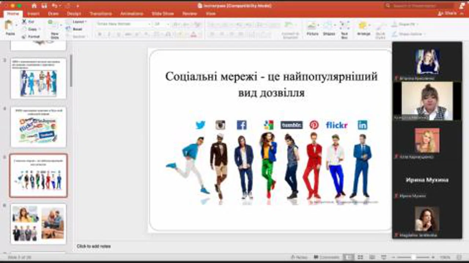Click to add notes below the slide
This screenshot has width=469, height=263.
(x=94, y=246)
